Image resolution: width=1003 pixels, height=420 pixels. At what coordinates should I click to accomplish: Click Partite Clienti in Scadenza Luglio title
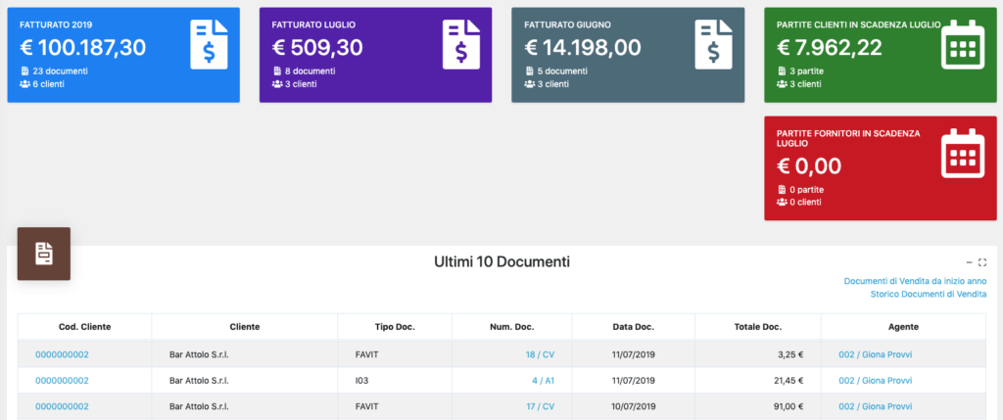click(858, 24)
